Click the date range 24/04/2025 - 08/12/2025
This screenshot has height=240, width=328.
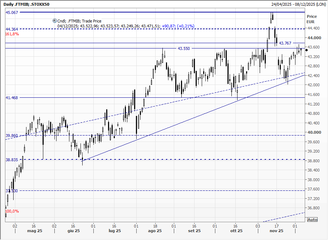[x=298, y=4]
